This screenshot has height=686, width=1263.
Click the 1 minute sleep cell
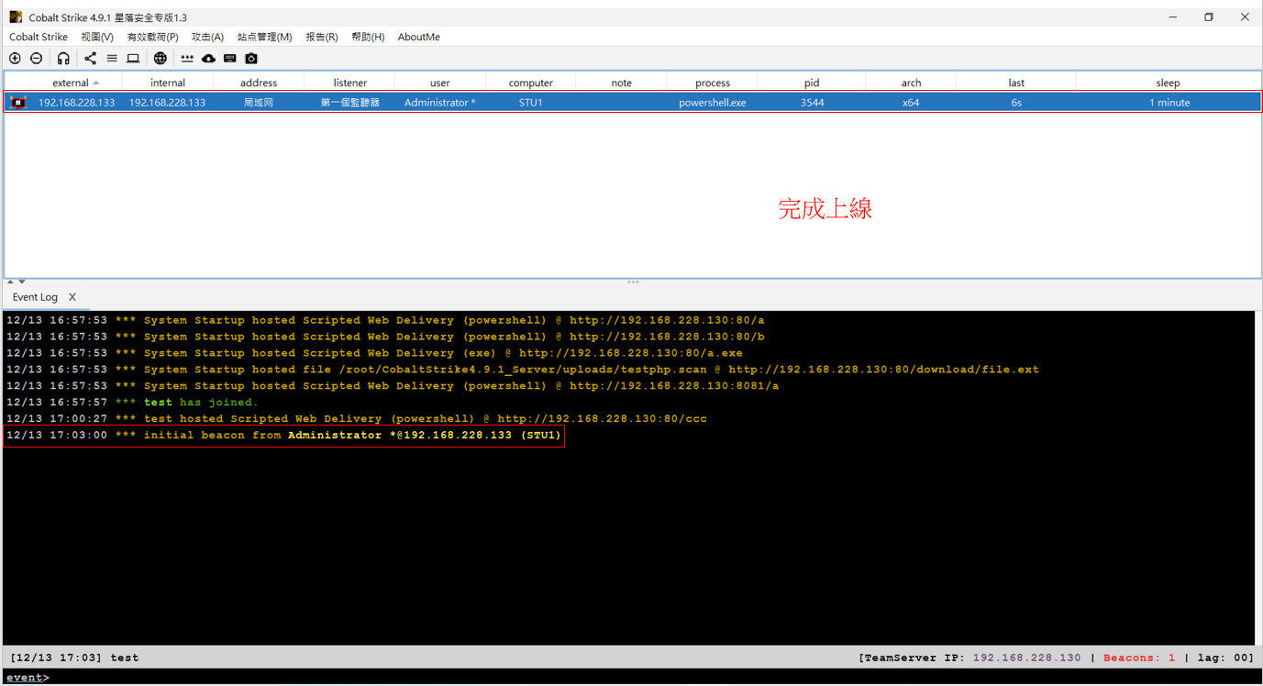tap(1169, 103)
